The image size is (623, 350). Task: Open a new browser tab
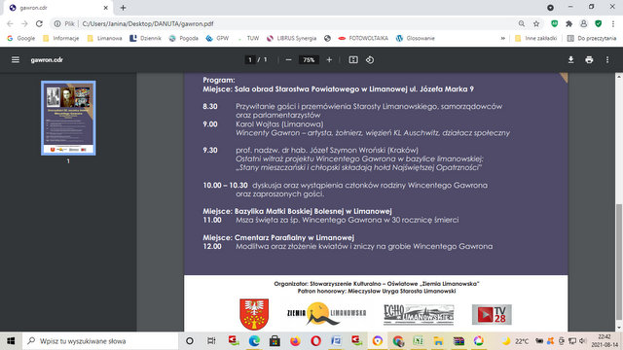coord(123,8)
